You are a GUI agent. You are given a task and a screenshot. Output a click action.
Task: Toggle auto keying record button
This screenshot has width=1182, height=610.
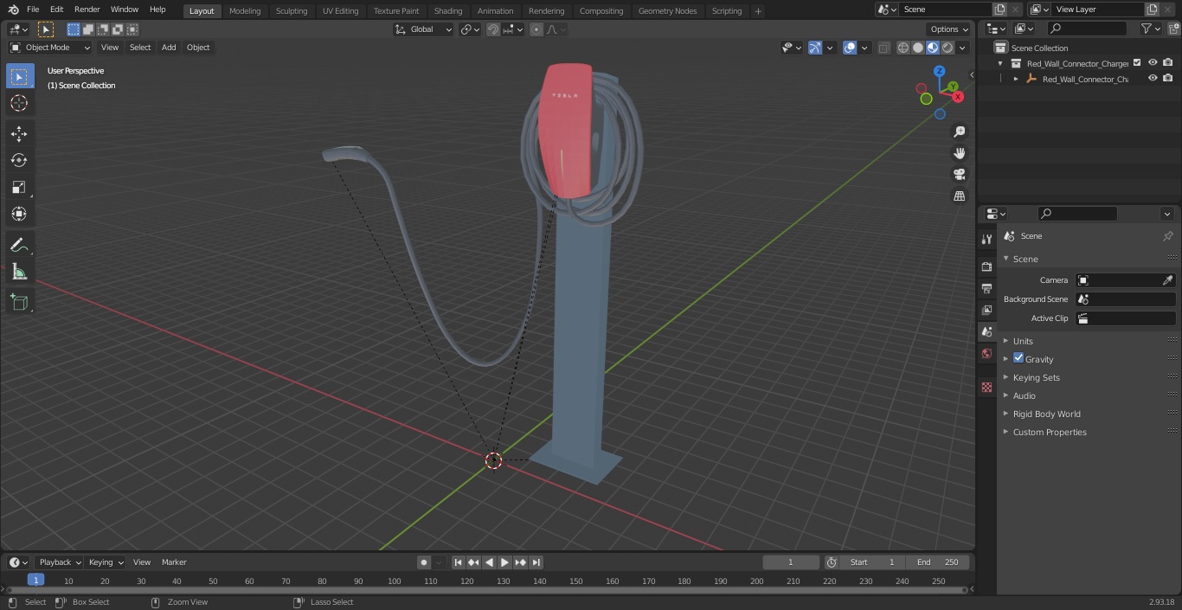[424, 562]
